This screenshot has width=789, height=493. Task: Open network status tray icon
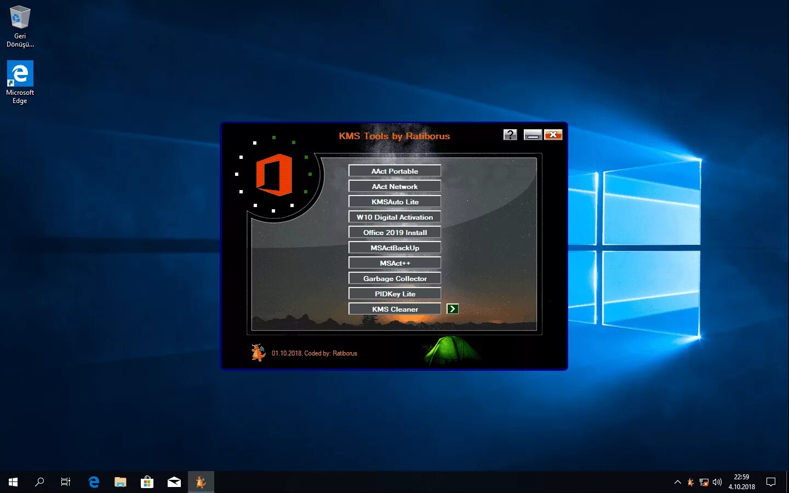coord(704,482)
